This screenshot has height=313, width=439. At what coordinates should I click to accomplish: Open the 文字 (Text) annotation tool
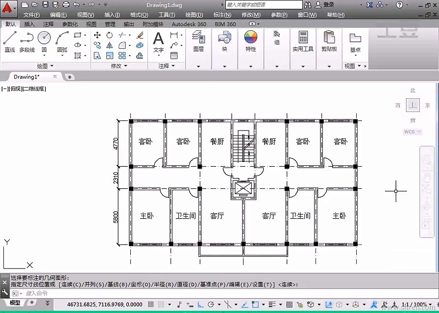pos(158,38)
